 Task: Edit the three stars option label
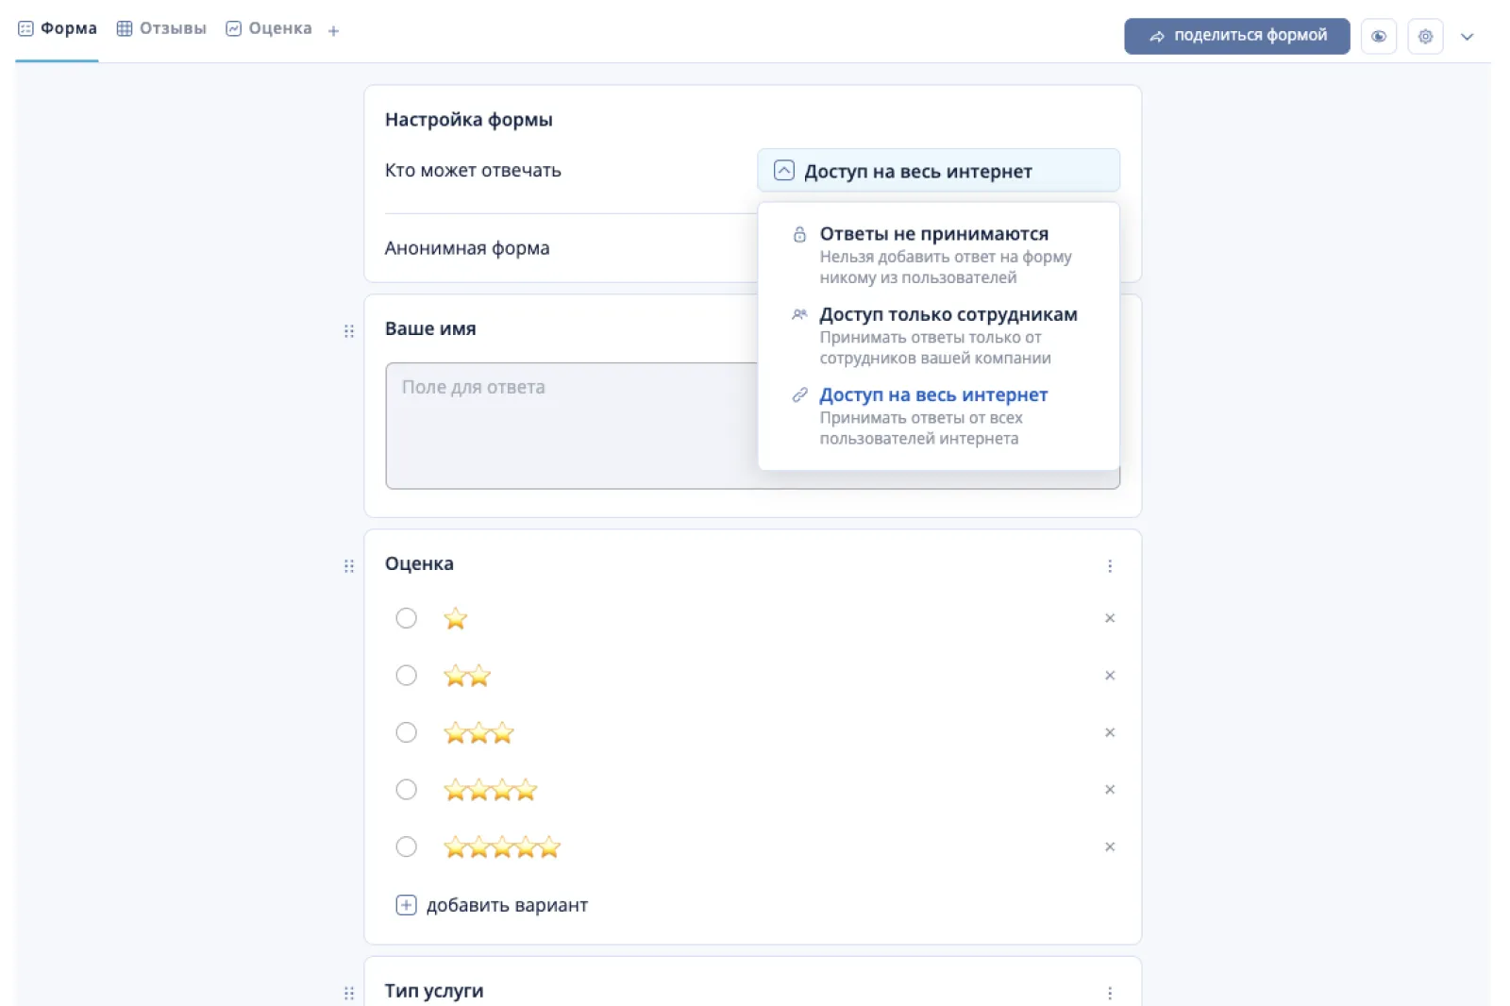[x=479, y=732]
